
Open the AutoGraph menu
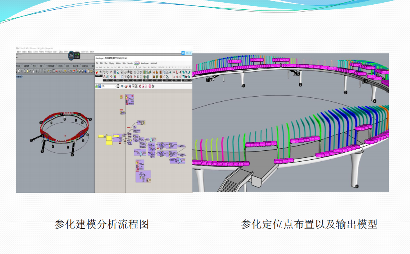pyautogui.click(x=154, y=63)
